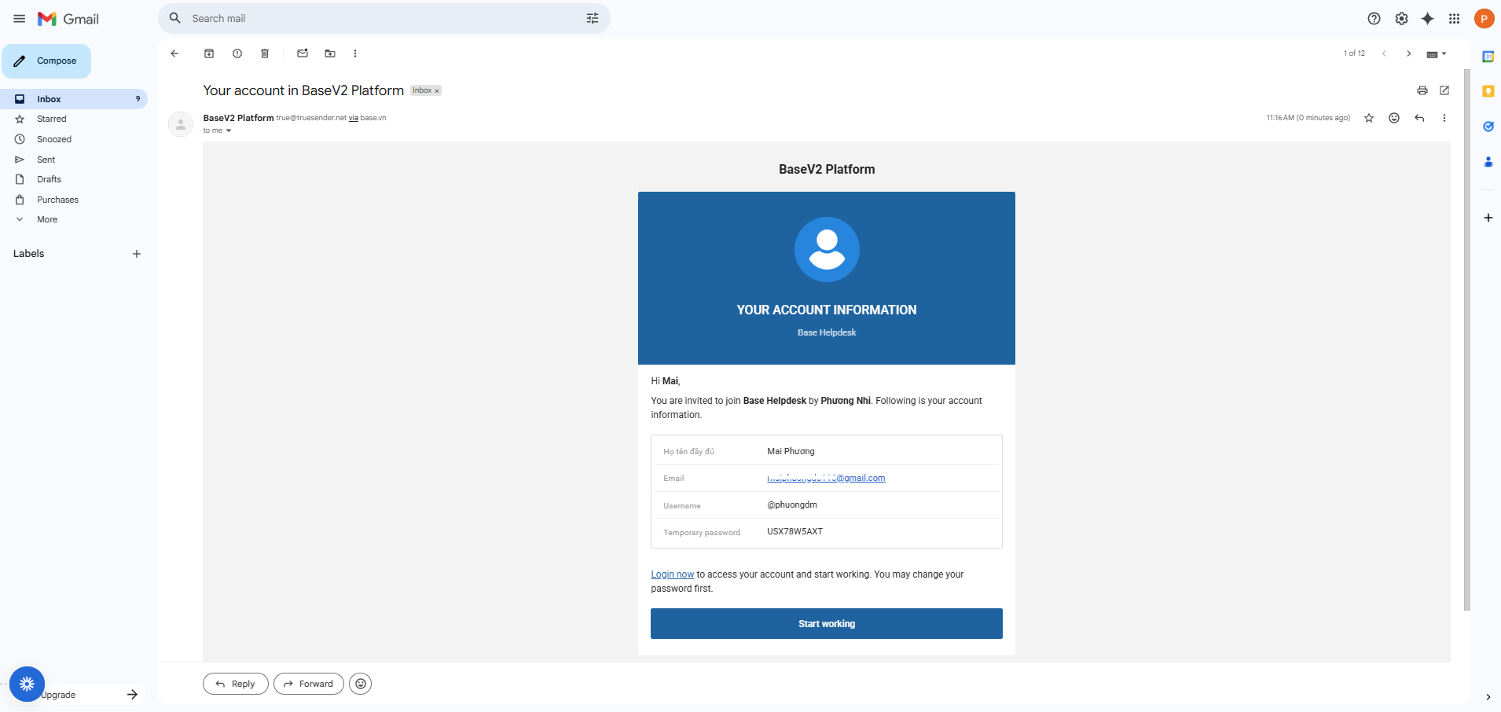Open the Support help icon

pos(1374,19)
